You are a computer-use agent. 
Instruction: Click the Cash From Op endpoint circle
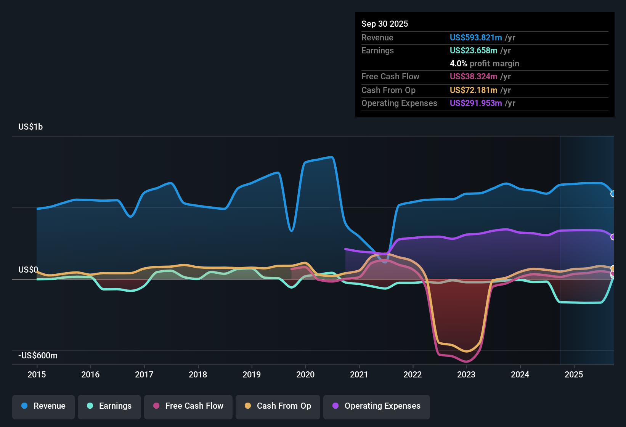(613, 268)
